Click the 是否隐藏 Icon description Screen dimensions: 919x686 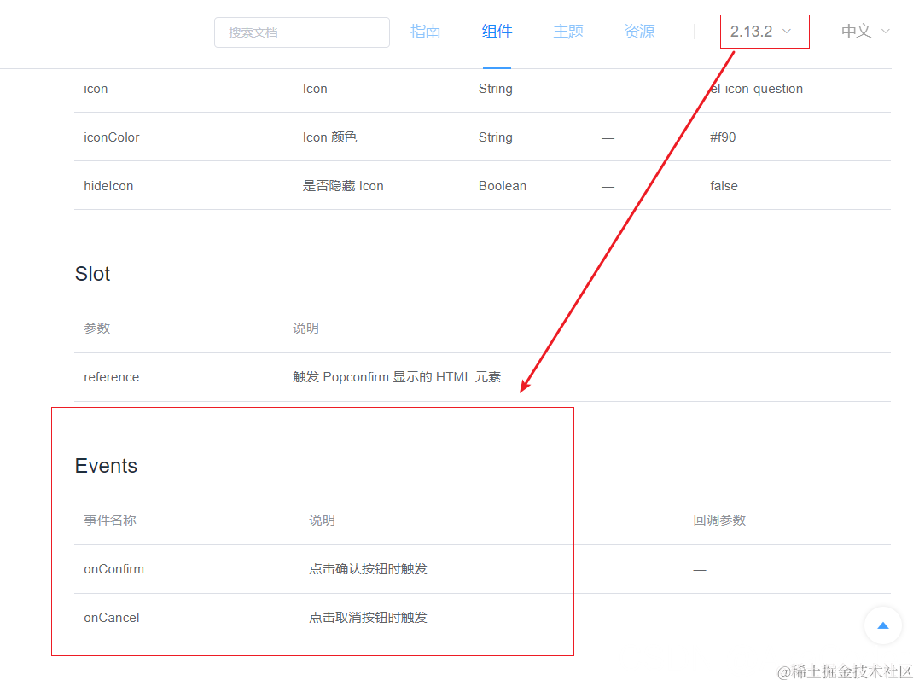click(x=343, y=186)
